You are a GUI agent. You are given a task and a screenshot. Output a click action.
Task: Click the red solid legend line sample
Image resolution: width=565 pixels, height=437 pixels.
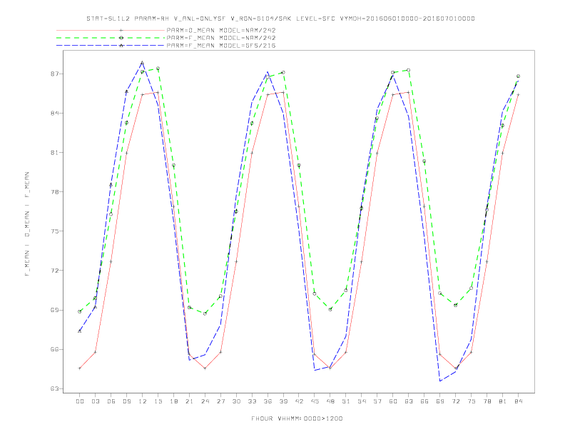tap(111, 30)
